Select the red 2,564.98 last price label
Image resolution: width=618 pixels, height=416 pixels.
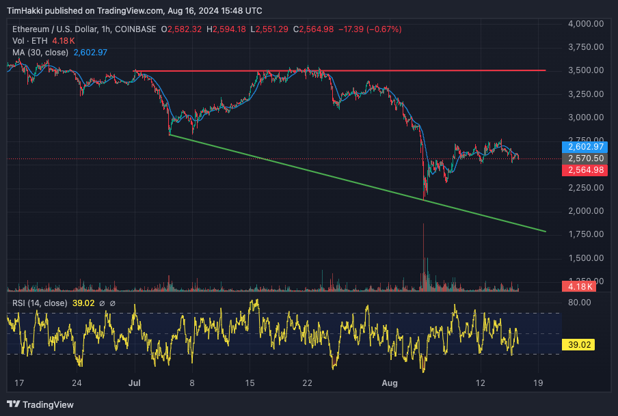tap(584, 170)
